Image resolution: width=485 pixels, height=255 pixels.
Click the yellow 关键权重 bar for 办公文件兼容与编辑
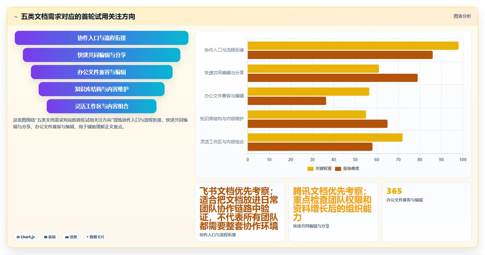click(x=308, y=91)
